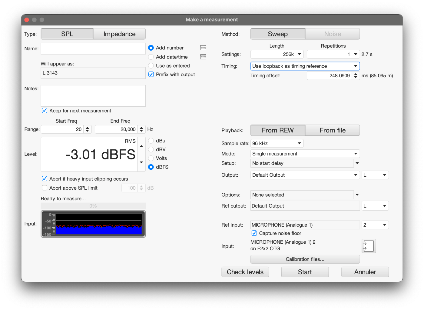Open the Add number settings icon
This screenshot has width=424, height=310.
203,48
